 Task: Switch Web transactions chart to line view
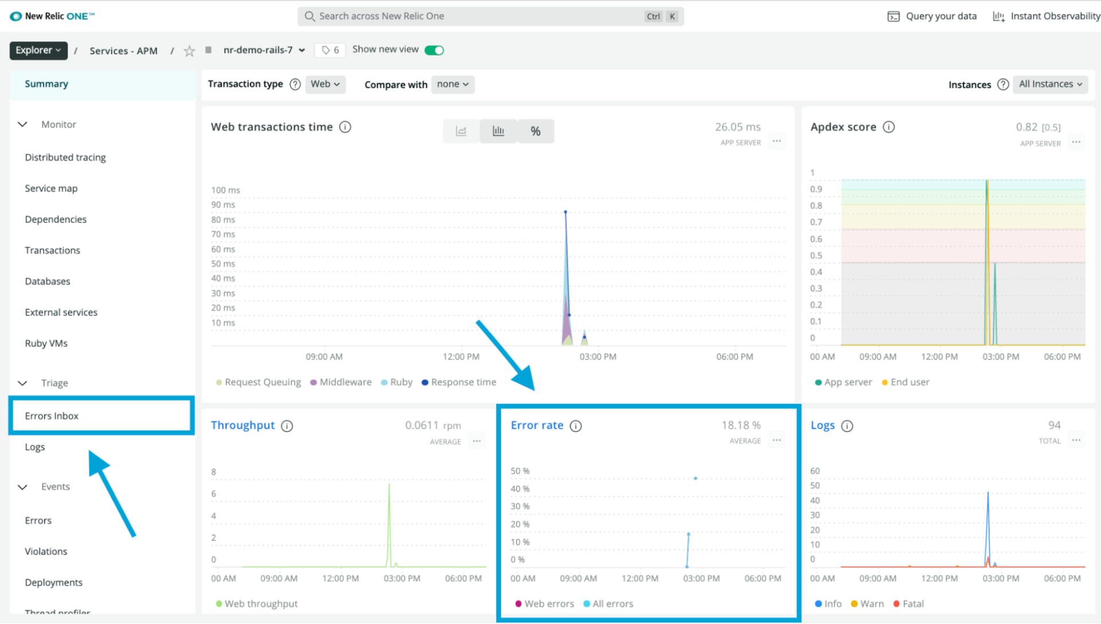point(460,131)
